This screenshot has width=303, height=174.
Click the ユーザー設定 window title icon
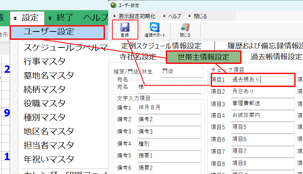pos(113,5)
